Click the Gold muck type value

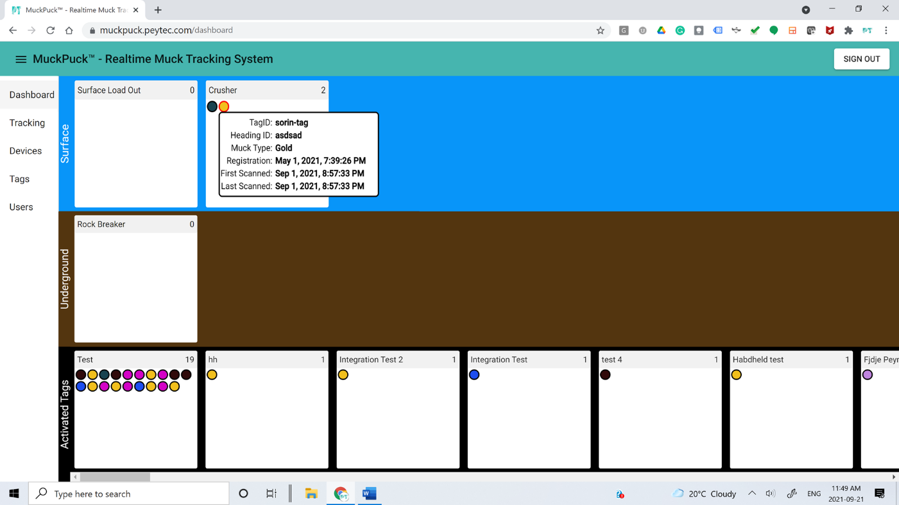coord(284,148)
